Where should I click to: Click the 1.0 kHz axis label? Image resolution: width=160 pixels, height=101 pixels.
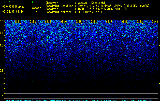2,46
